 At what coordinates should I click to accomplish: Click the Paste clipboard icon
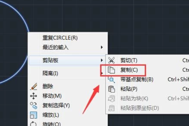(x=112, y=89)
